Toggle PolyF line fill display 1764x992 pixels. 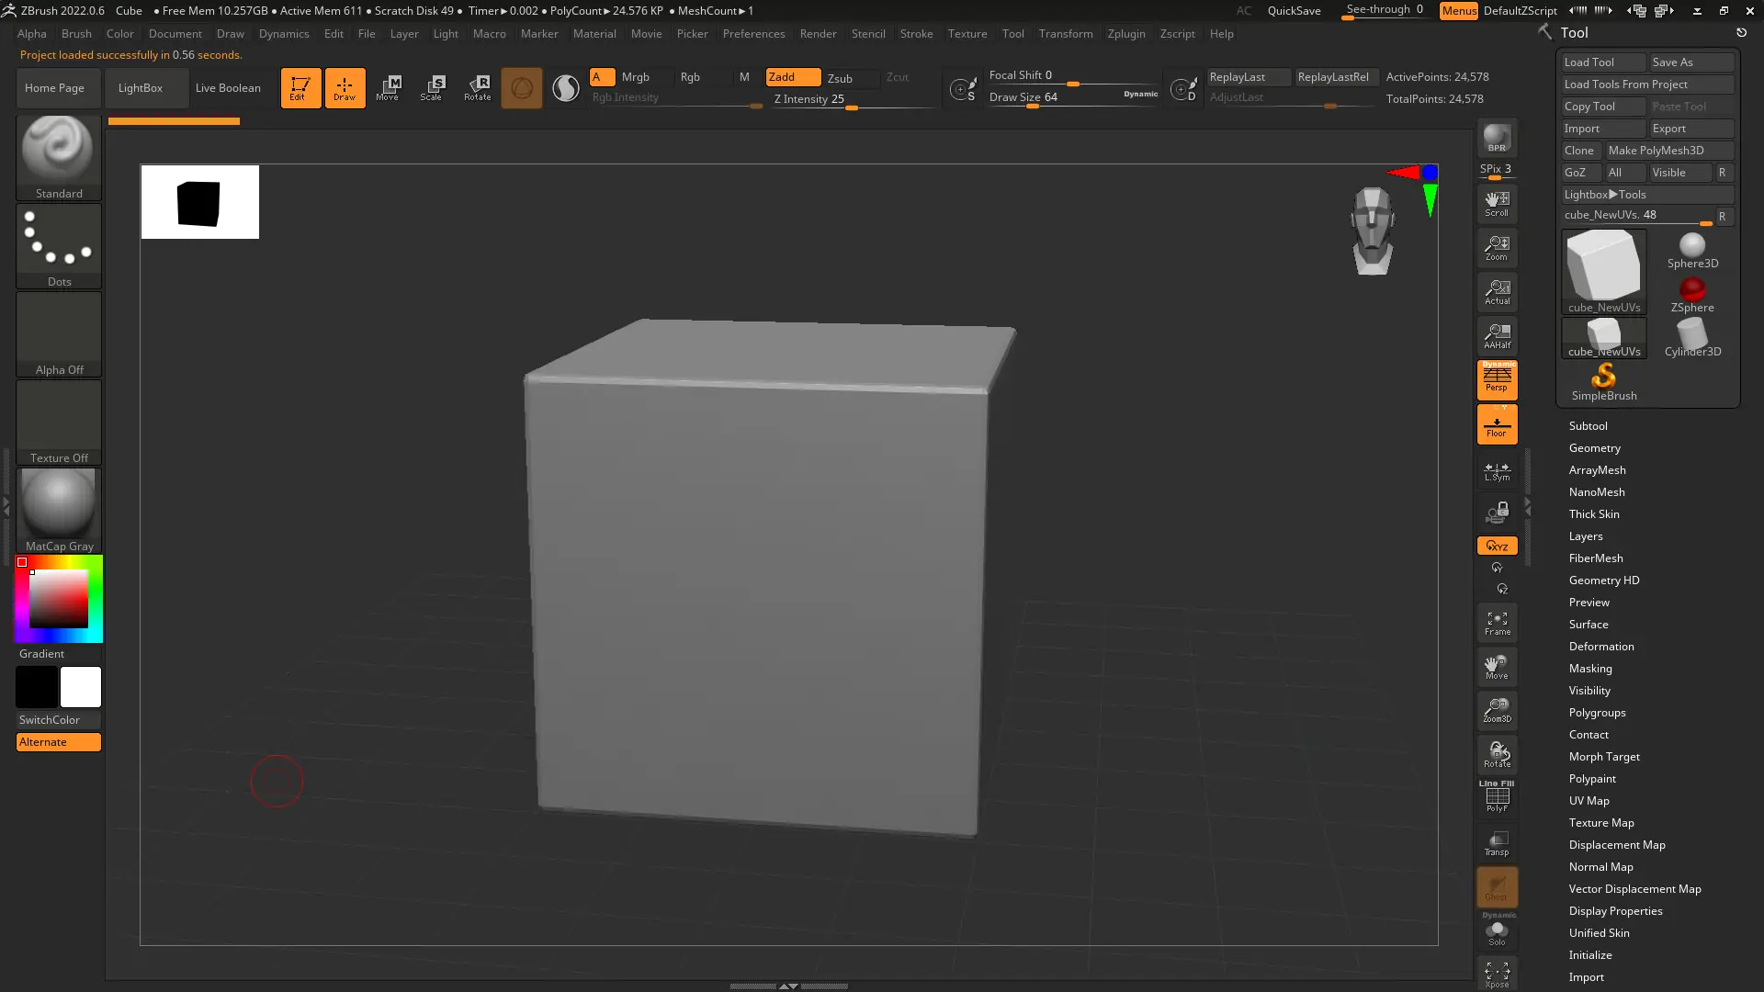[x=1497, y=797]
